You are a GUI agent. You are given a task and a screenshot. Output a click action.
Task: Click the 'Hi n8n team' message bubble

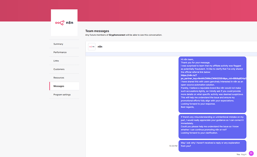pyautogui.click(x=212, y=85)
